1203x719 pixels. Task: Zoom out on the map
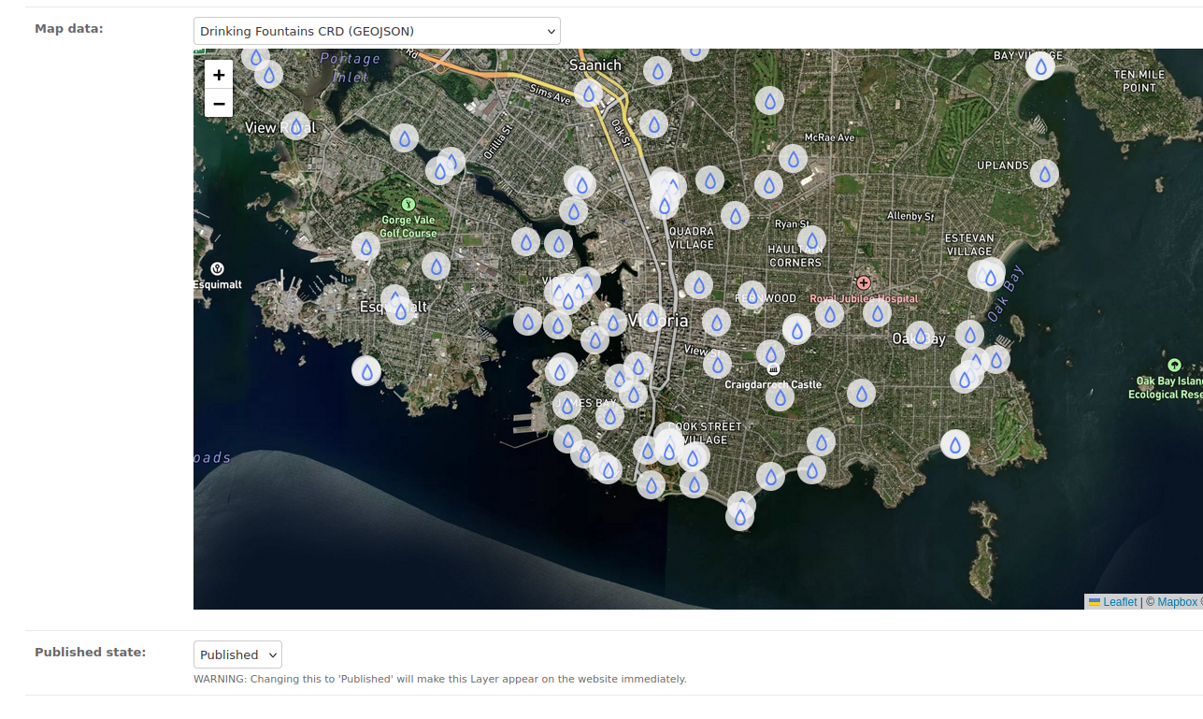tap(219, 103)
